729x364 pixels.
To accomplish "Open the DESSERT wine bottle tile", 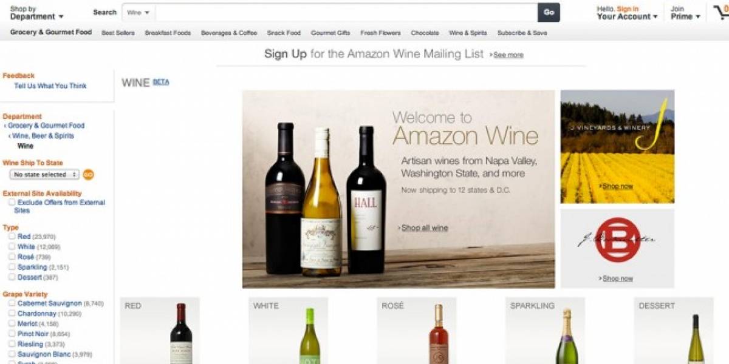I will click(x=674, y=331).
